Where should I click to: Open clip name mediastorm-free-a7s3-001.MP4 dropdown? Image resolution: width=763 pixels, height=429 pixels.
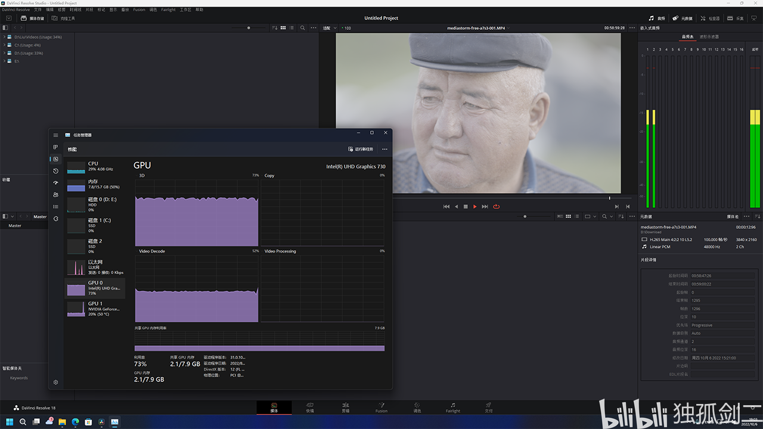tap(477, 28)
